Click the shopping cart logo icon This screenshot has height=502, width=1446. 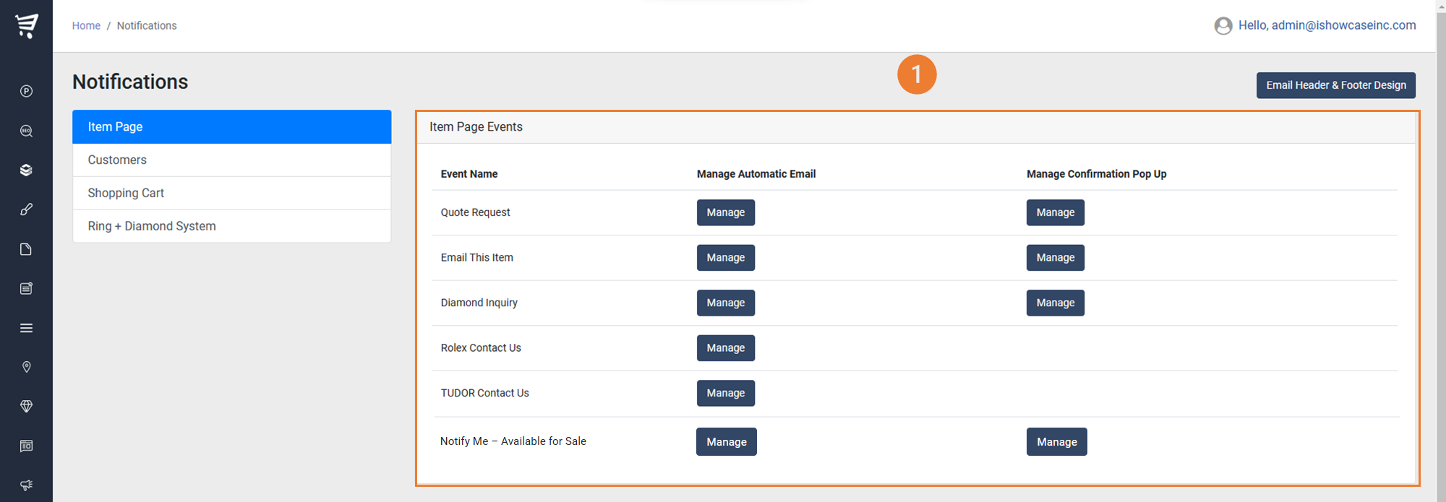pyautogui.click(x=27, y=25)
